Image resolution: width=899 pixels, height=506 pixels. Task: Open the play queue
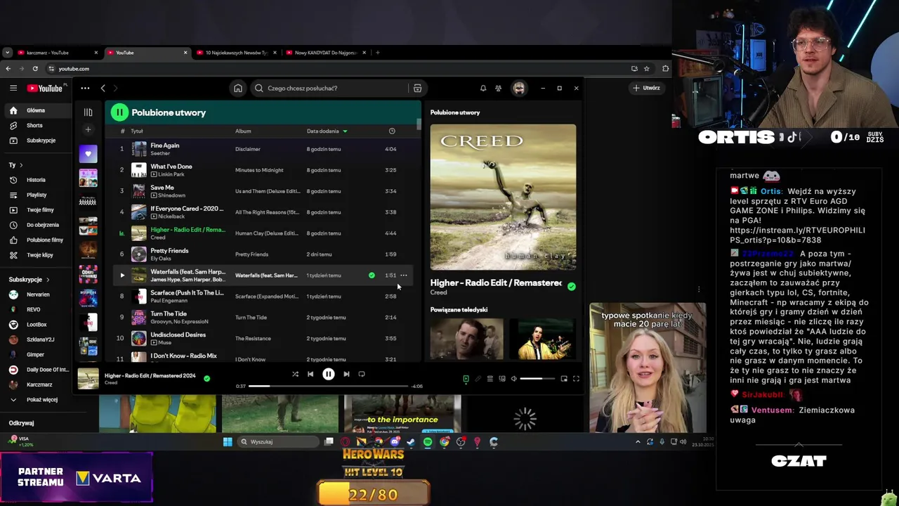point(490,379)
